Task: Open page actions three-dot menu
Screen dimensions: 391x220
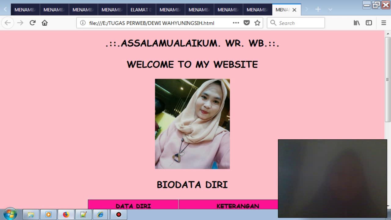Action: click(x=236, y=23)
